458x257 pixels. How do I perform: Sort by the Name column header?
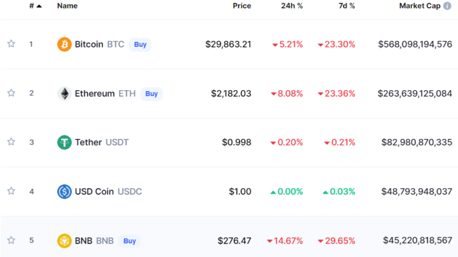(x=67, y=6)
